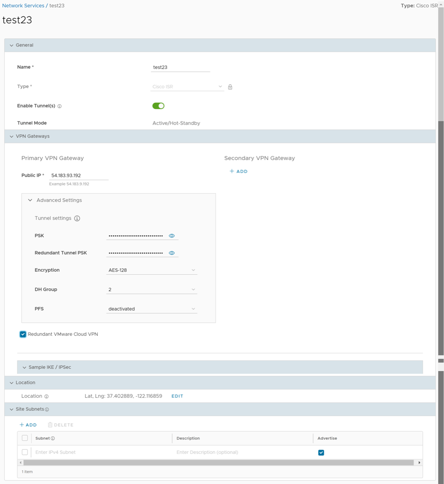Open the Encryption dropdown
The image size is (444, 484).
coord(151,270)
